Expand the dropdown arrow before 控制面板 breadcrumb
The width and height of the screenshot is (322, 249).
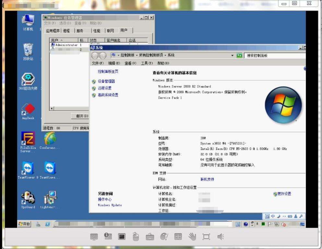coord(118,55)
